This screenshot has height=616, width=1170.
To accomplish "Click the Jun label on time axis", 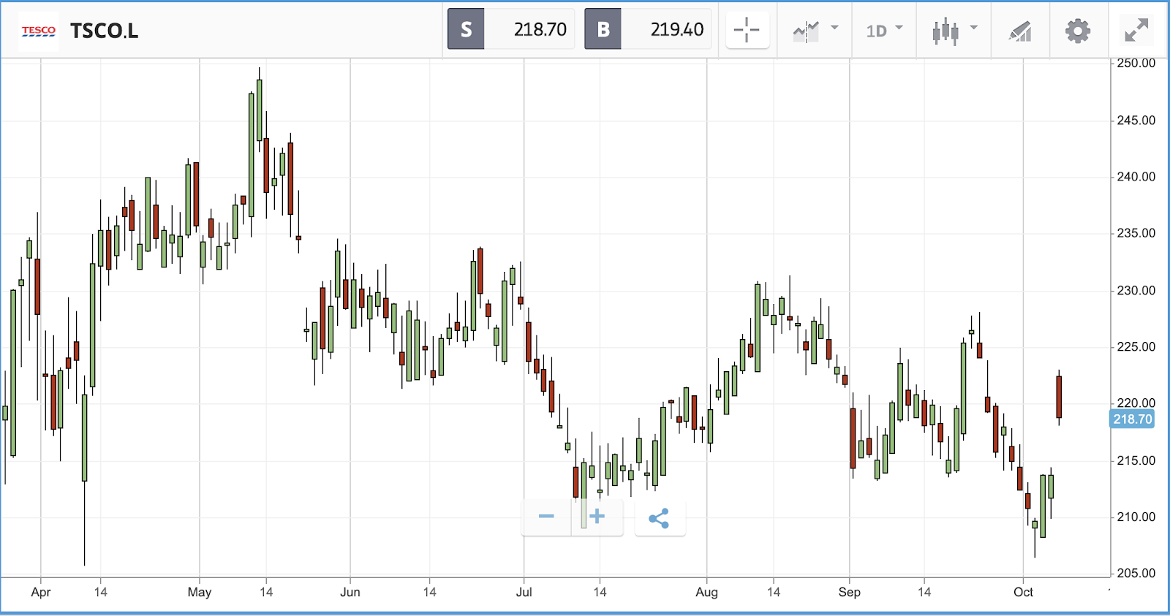I will pyautogui.click(x=350, y=593).
